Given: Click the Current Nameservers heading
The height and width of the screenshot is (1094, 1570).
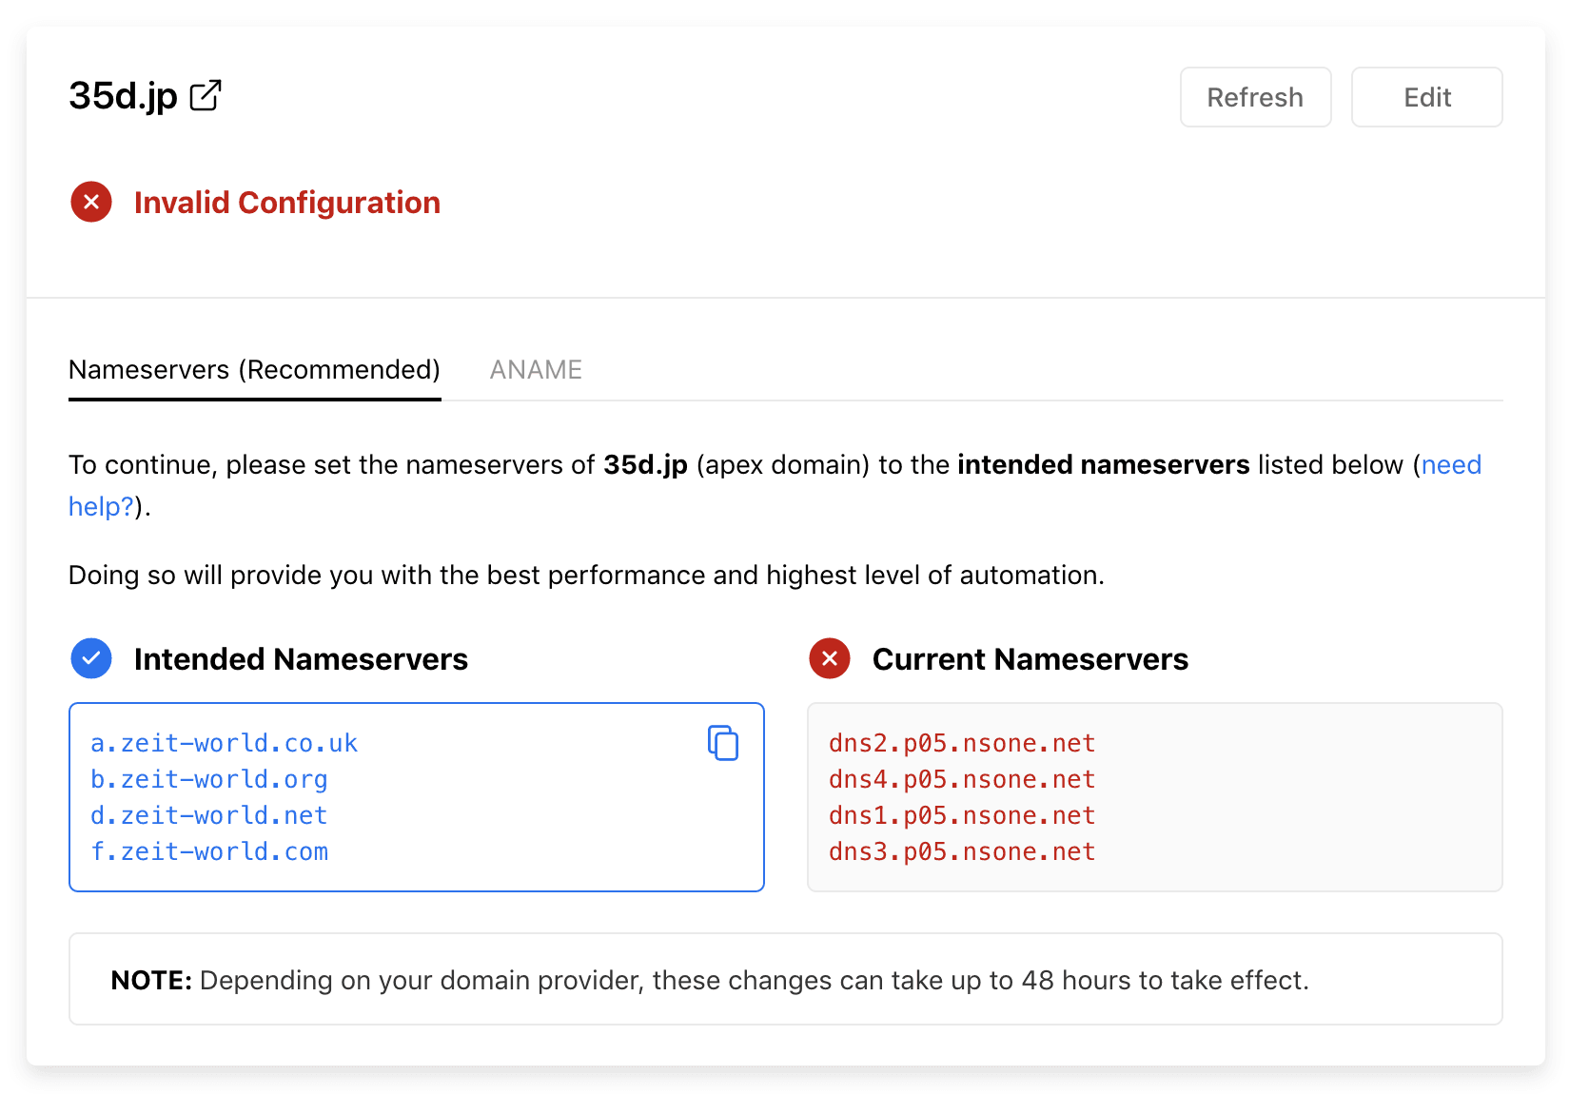Looking at the screenshot, I should click(1030, 659).
